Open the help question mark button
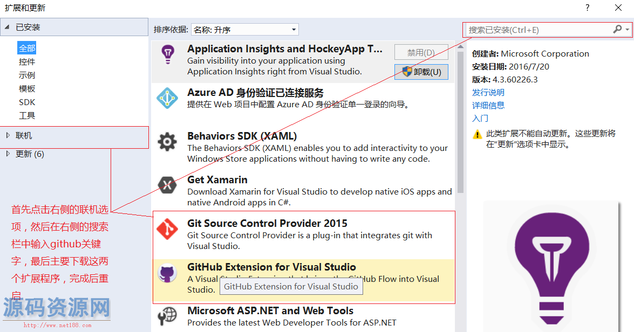 click(587, 8)
